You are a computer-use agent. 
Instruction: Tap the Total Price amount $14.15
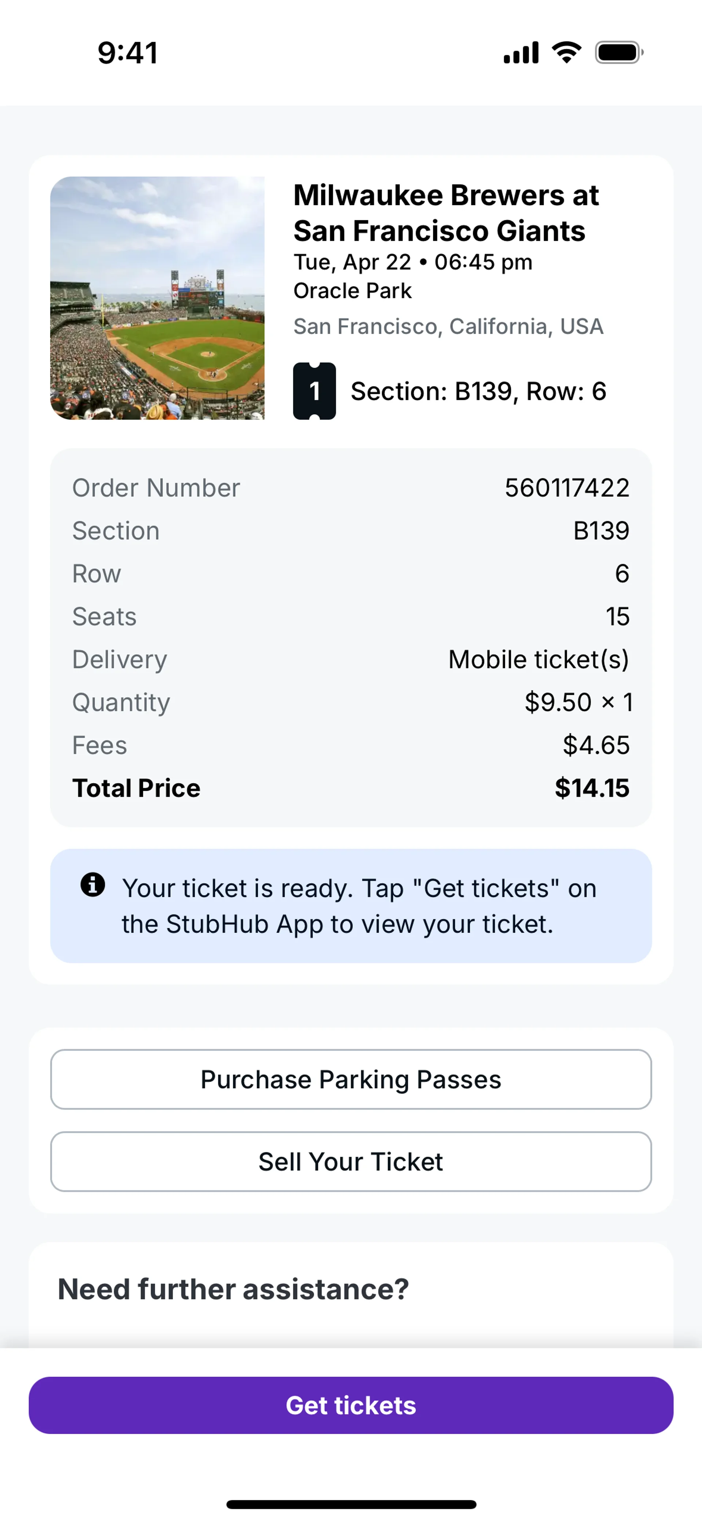coord(592,788)
